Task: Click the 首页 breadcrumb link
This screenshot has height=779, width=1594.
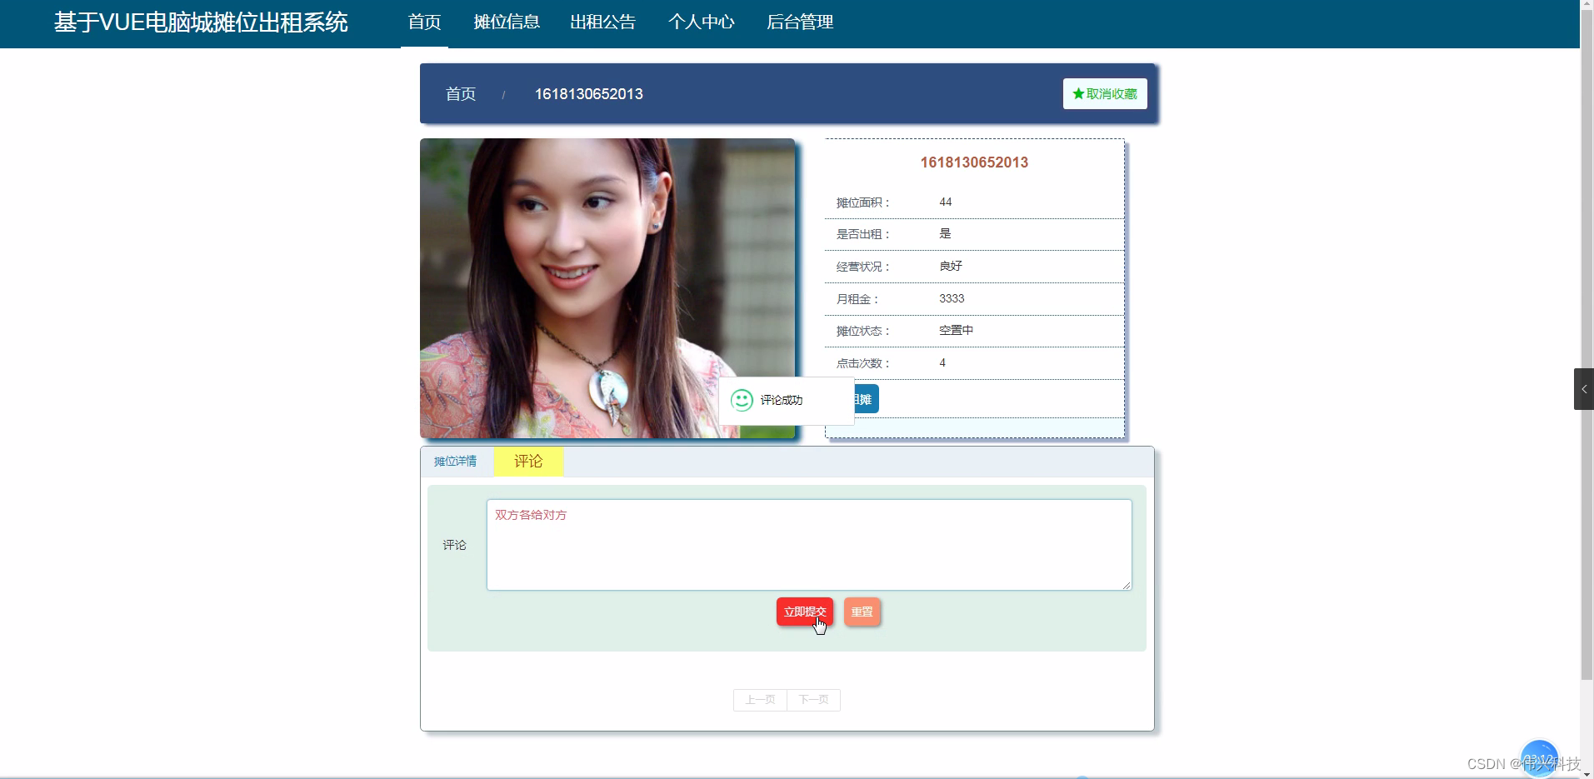Action: click(x=459, y=94)
